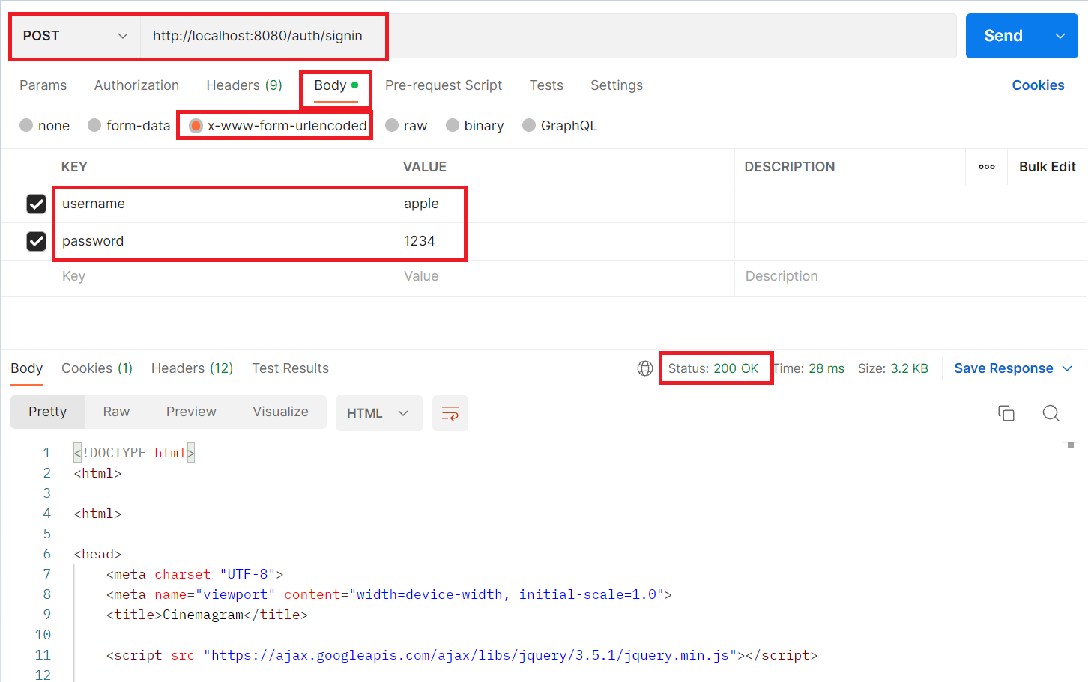
Task: Open the column options three-dots icon
Action: tap(987, 167)
